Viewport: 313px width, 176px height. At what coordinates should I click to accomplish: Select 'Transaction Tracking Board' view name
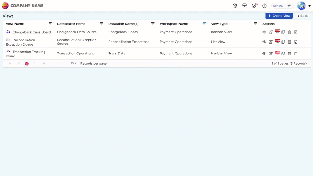pyautogui.click(x=25, y=54)
